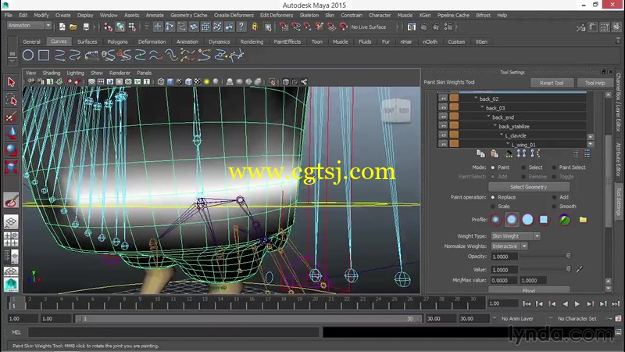Click the Select Geometry button
This screenshot has height=352, width=625.
[x=529, y=187]
